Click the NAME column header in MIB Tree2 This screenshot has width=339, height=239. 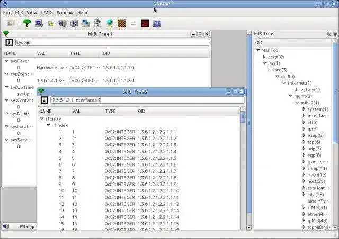(x=54, y=111)
